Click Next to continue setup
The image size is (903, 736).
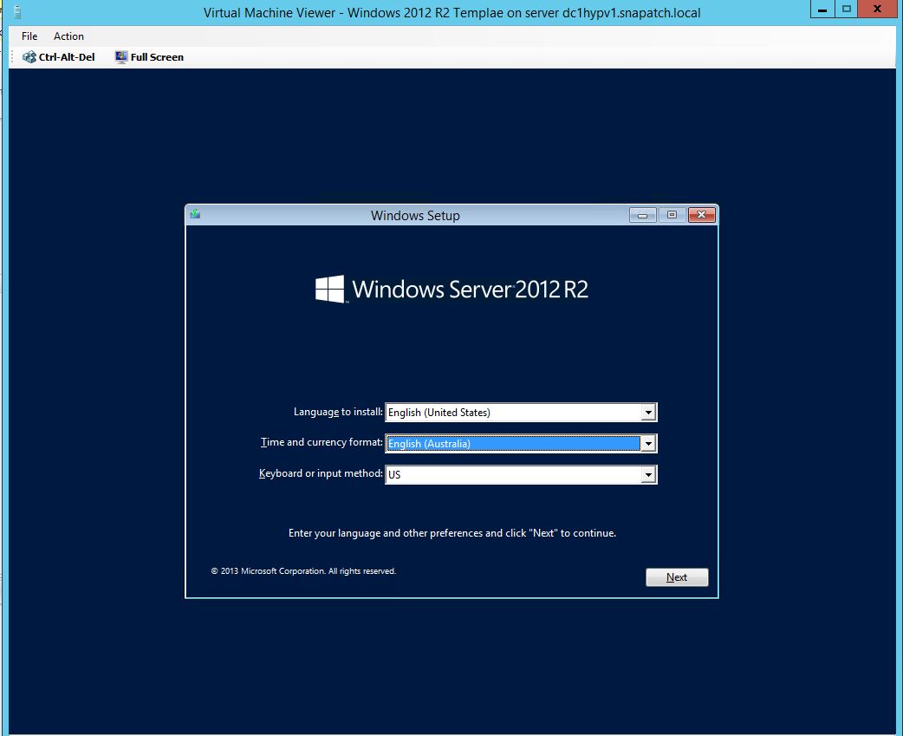pos(677,577)
